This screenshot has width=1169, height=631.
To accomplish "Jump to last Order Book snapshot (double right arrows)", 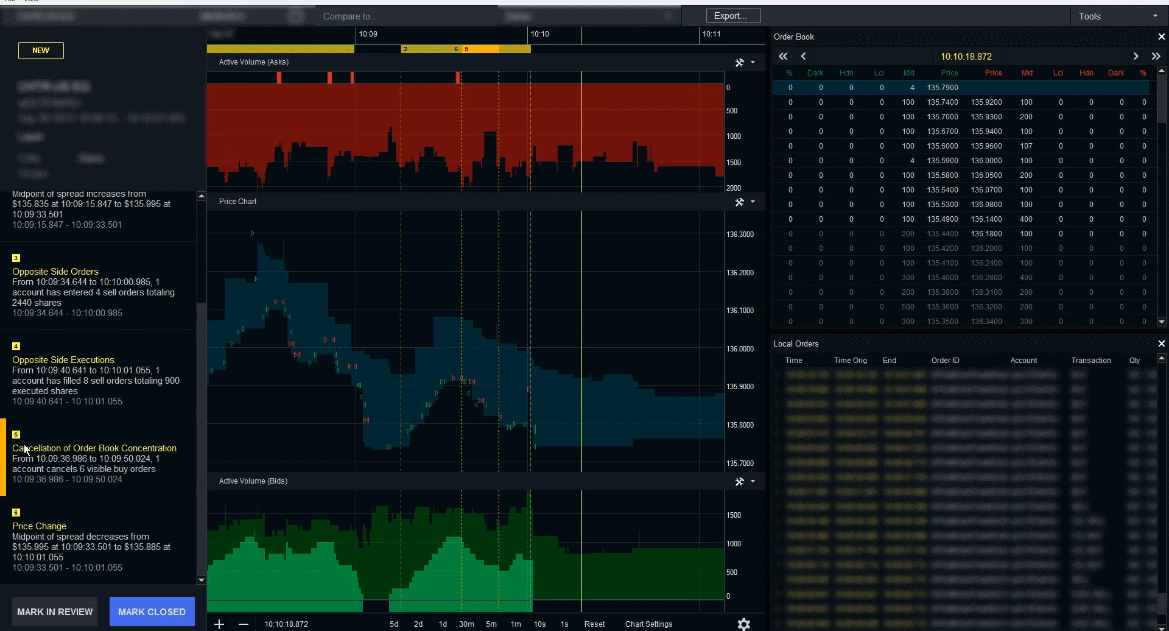I will tap(1156, 56).
